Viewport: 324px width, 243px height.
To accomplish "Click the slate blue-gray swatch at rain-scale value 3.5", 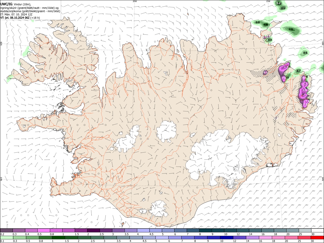I will [x=123, y=237].
